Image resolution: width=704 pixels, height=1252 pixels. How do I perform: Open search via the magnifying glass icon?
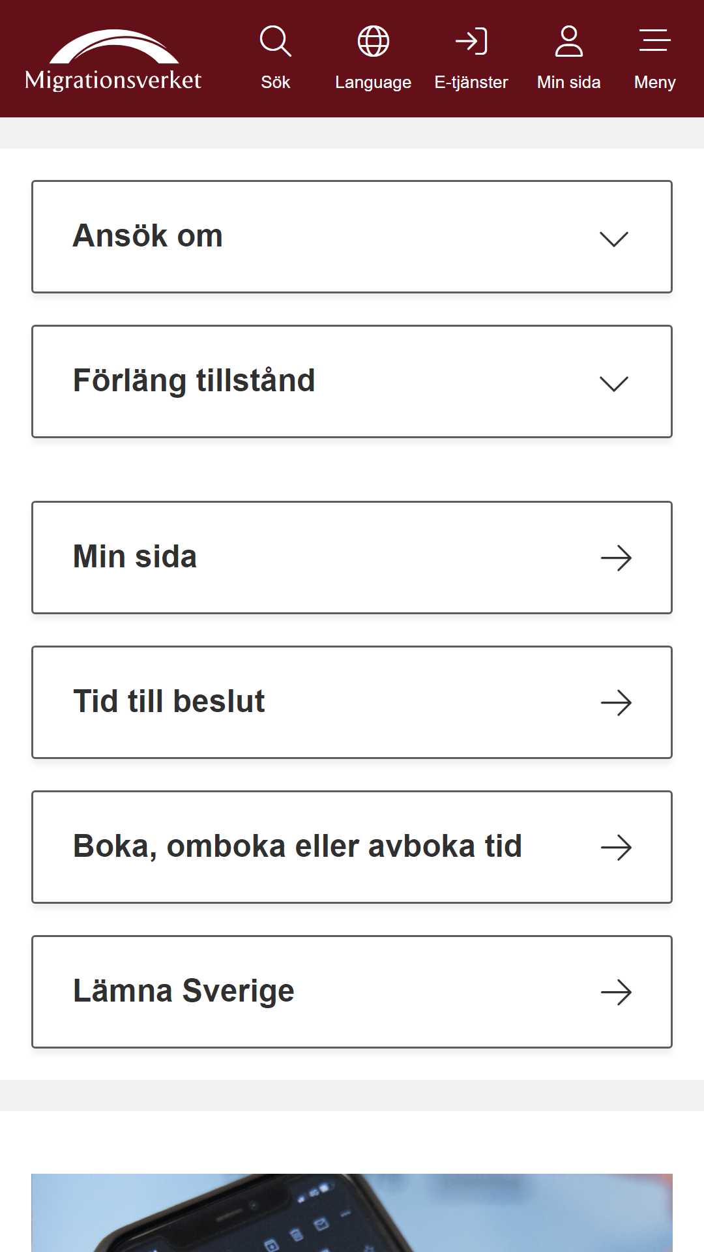click(275, 41)
